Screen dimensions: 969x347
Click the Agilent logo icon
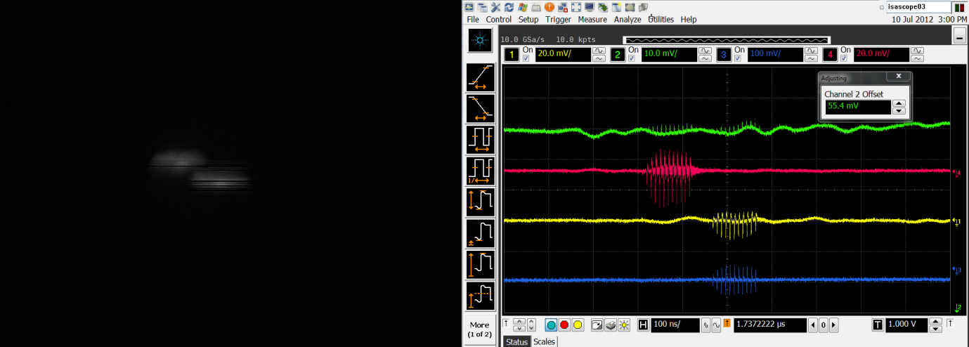[x=481, y=41]
